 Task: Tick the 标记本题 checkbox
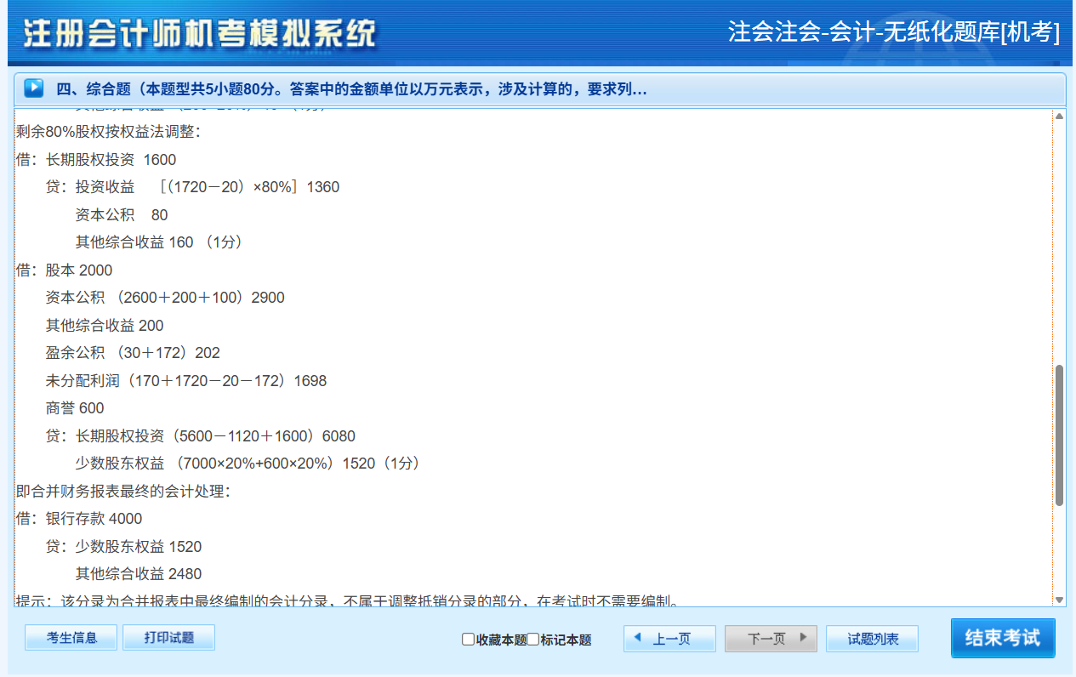click(x=533, y=640)
